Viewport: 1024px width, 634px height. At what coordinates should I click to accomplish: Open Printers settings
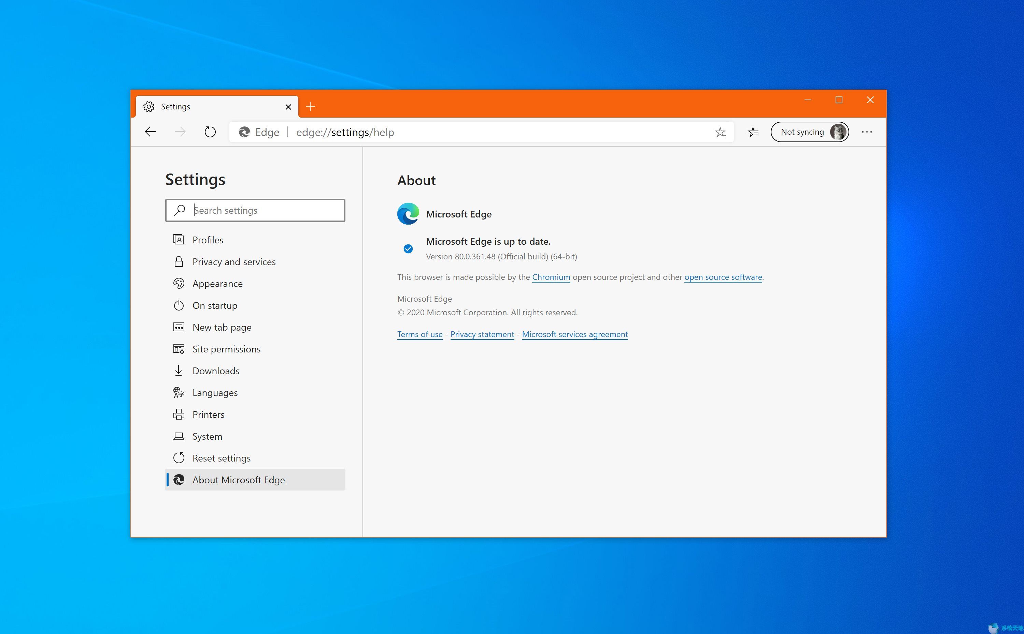255,414
